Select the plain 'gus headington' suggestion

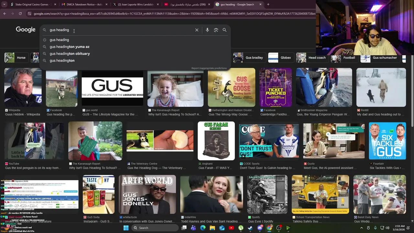pos(62,61)
